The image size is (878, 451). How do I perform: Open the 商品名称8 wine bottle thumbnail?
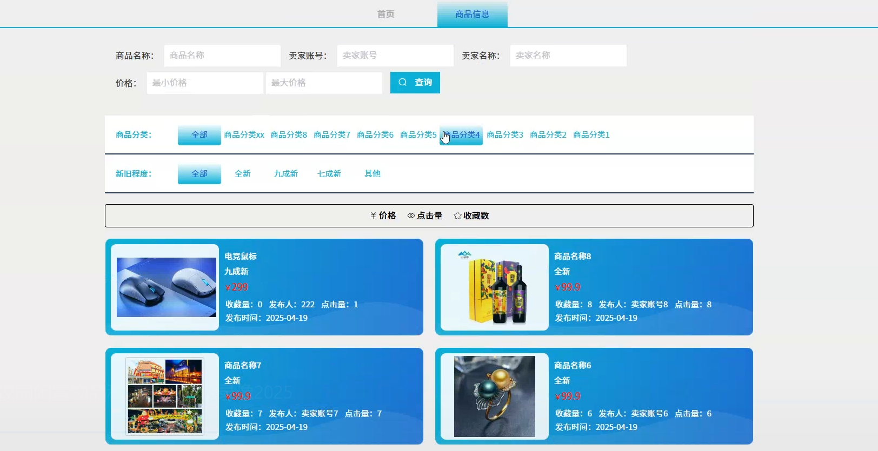[x=494, y=287]
